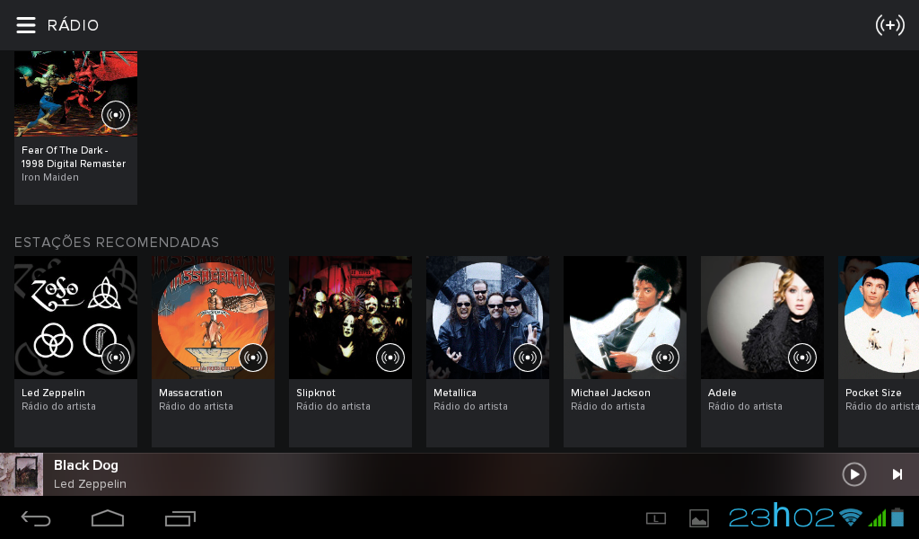Screen dimensions: 919x539
Task: Click Rádio do artista under Adele
Action: (745, 406)
